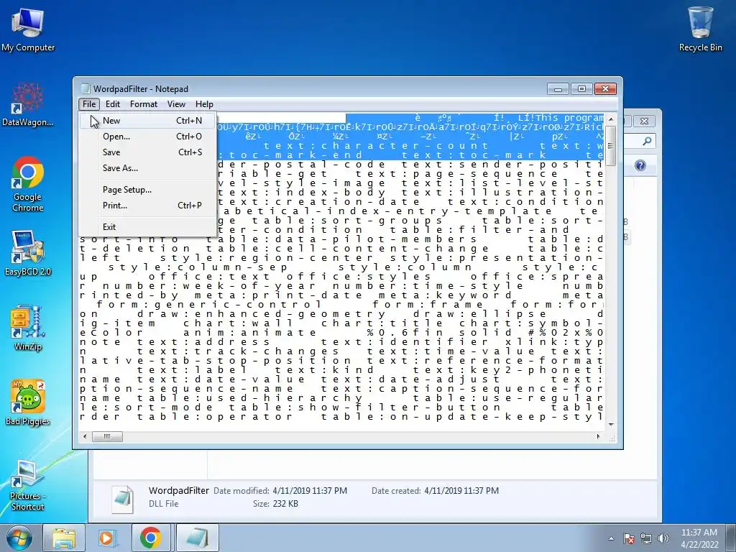The width and height of the screenshot is (736, 552).
Task: Open the volume speaker tray icon
Action: [x=663, y=538]
